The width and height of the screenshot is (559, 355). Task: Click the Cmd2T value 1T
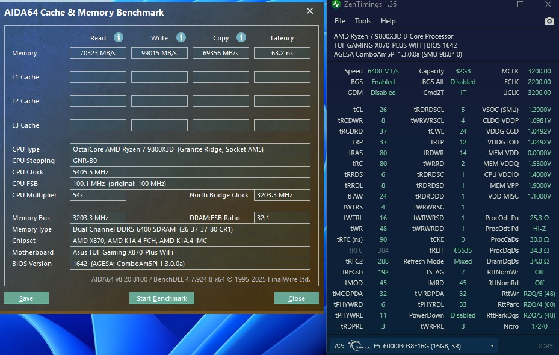(463, 93)
